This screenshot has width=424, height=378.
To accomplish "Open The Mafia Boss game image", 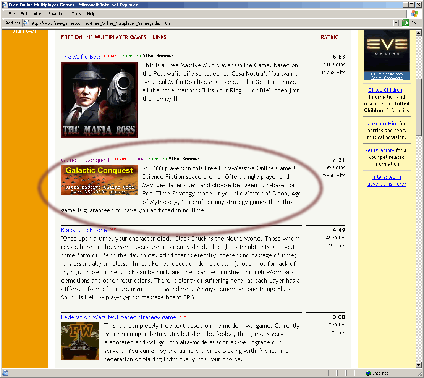I will pos(99,100).
